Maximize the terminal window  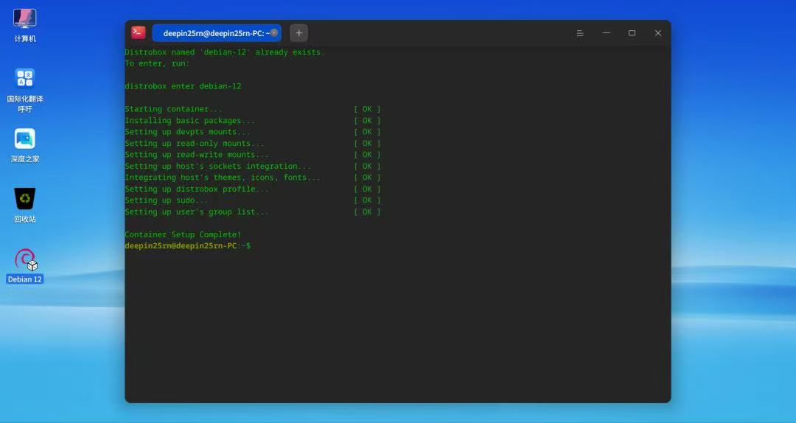tap(632, 33)
